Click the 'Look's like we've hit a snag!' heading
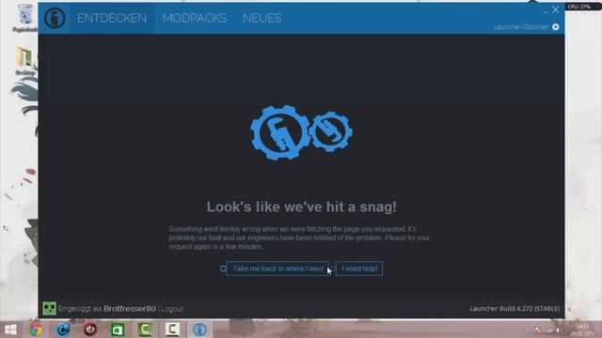The height and width of the screenshot is (338, 602). coord(301,207)
